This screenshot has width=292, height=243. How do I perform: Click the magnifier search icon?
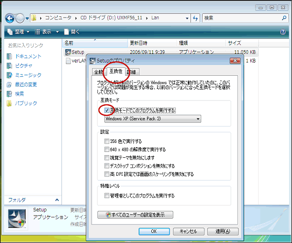284,18
